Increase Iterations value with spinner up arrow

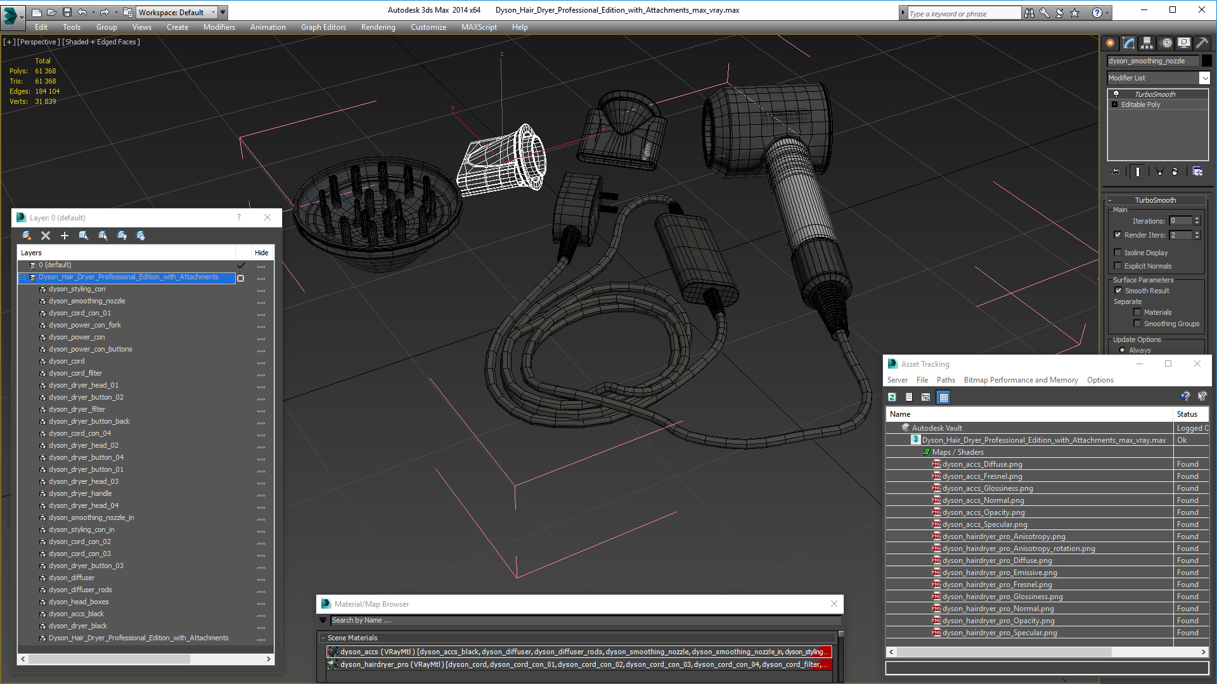click(1197, 218)
